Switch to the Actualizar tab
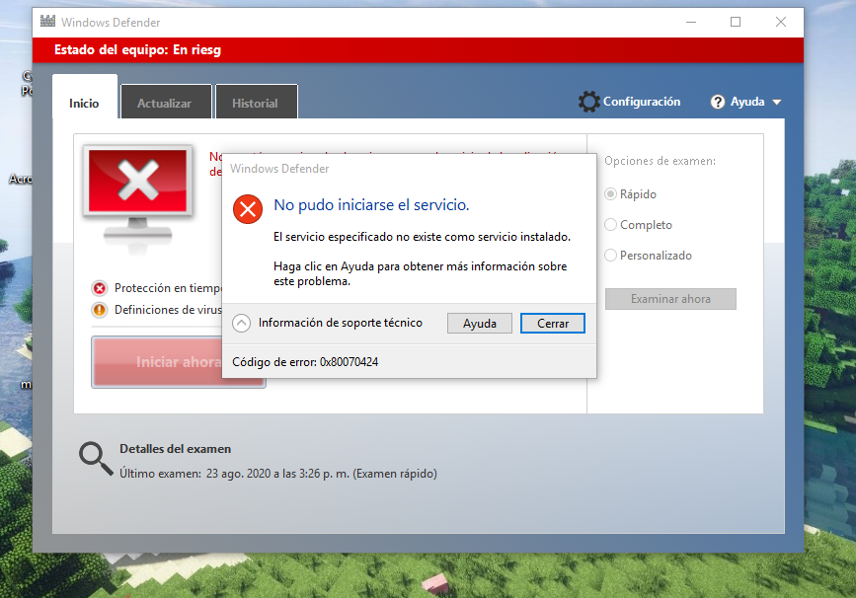The height and width of the screenshot is (598, 856). [x=164, y=104]
